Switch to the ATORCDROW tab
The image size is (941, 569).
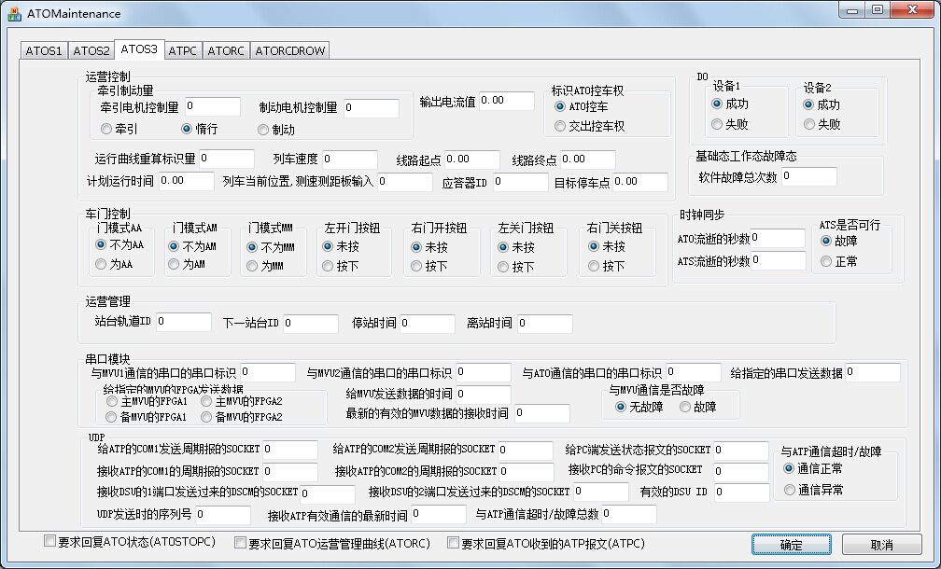pos(289,50)
